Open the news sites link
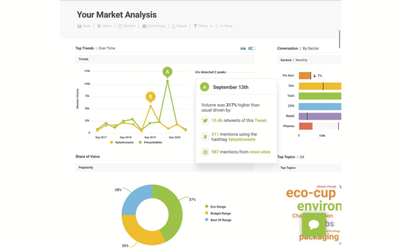Viewport: 401px width, 250px height. (x=260, y=152)
